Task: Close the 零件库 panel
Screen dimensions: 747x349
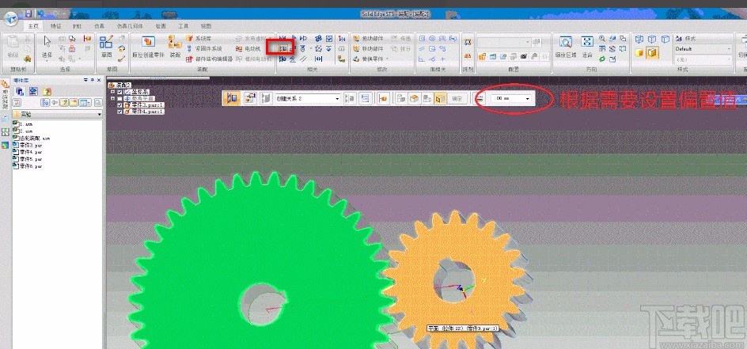Action: tap(99, 80)
